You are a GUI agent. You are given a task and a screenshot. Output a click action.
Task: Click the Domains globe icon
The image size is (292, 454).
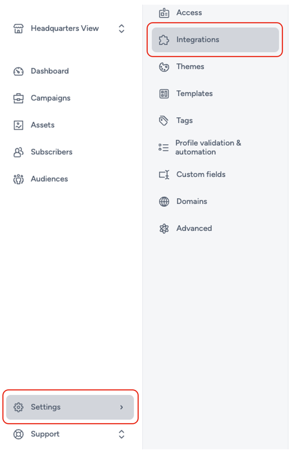click(164, 201)
